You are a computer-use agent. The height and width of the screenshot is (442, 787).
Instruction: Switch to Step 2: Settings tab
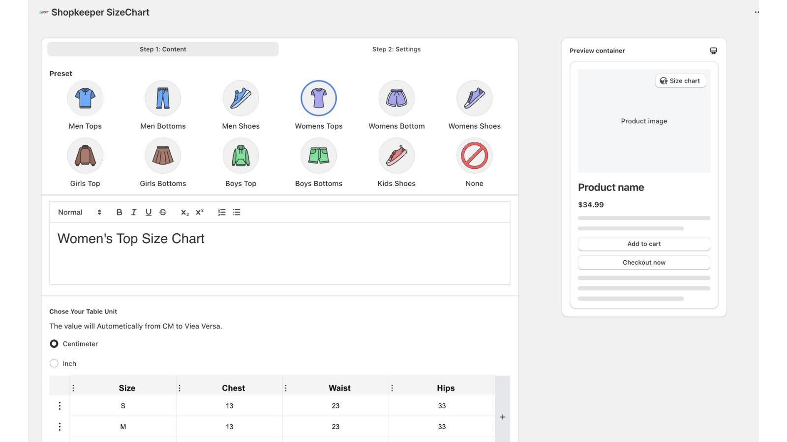tap(396, 49)
